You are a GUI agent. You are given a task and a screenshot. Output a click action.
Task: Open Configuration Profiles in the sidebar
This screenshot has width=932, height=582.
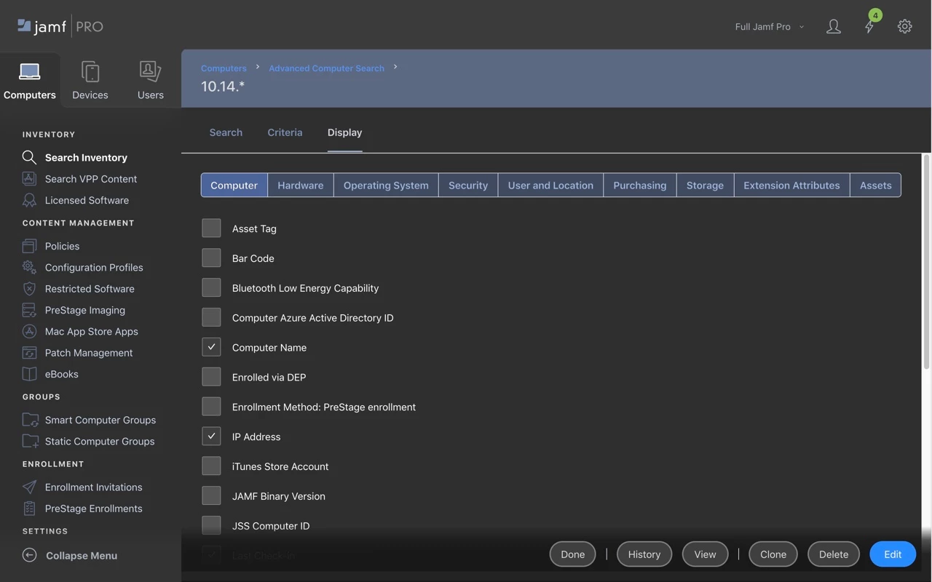tap(94, 267)
